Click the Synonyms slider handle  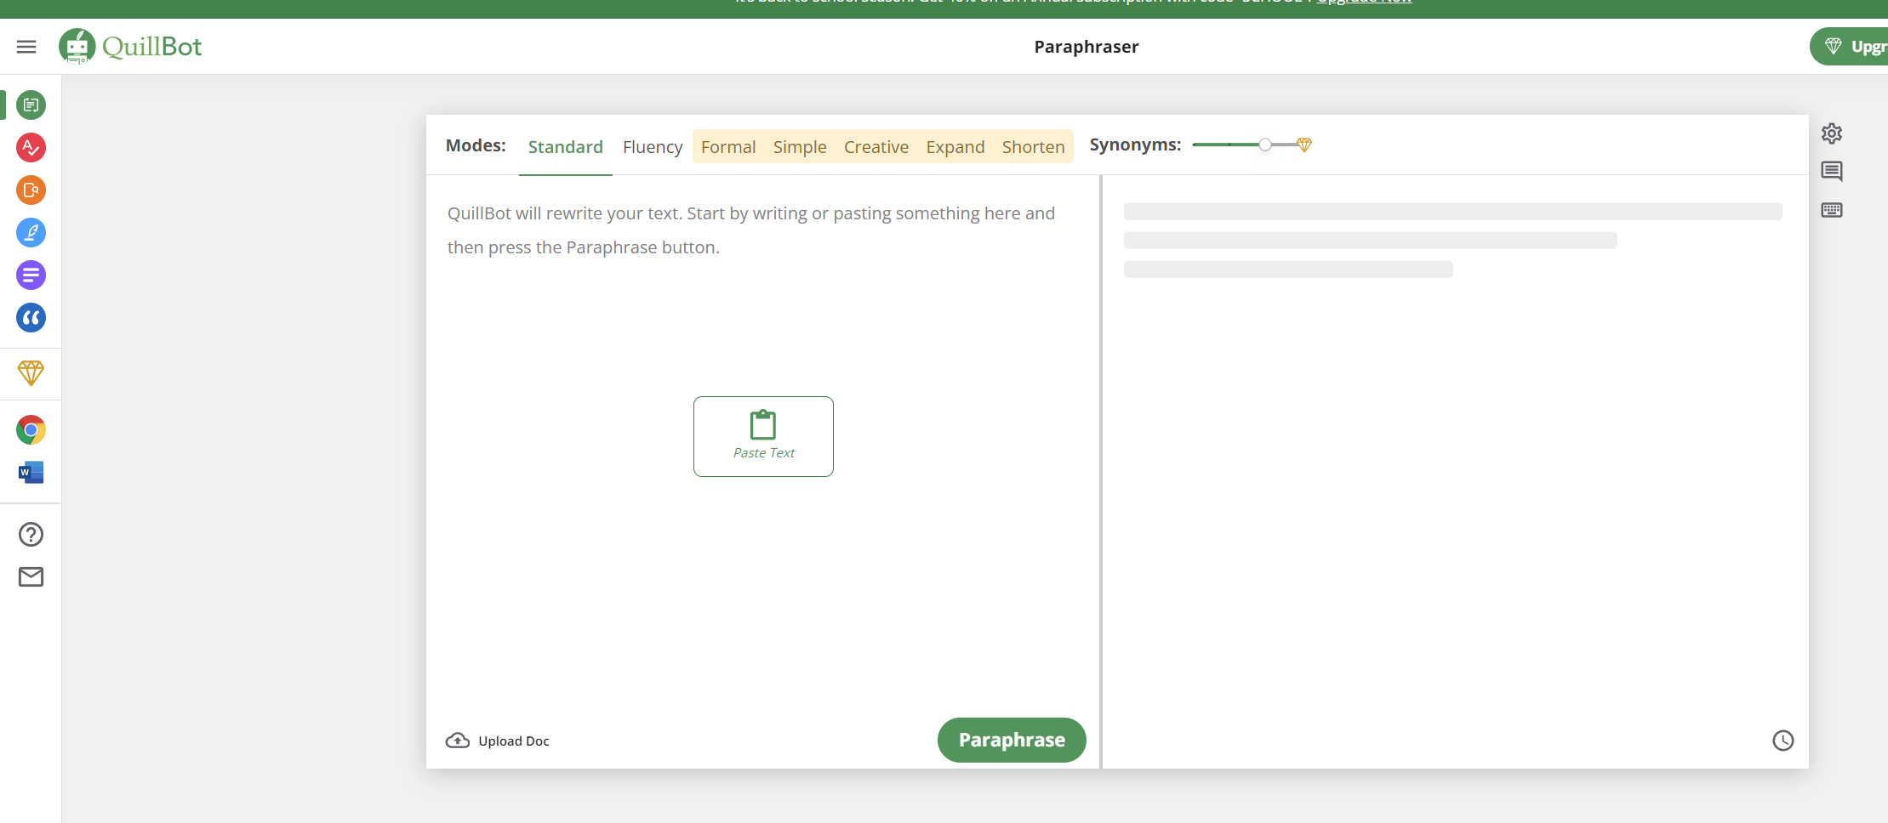[1265, 145]
